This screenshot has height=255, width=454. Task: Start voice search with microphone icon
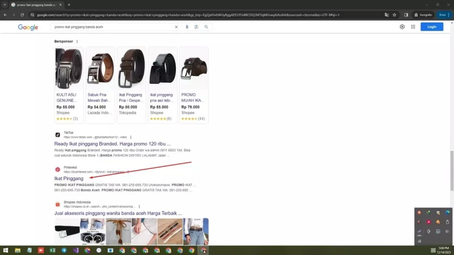(x=187, y=27)
